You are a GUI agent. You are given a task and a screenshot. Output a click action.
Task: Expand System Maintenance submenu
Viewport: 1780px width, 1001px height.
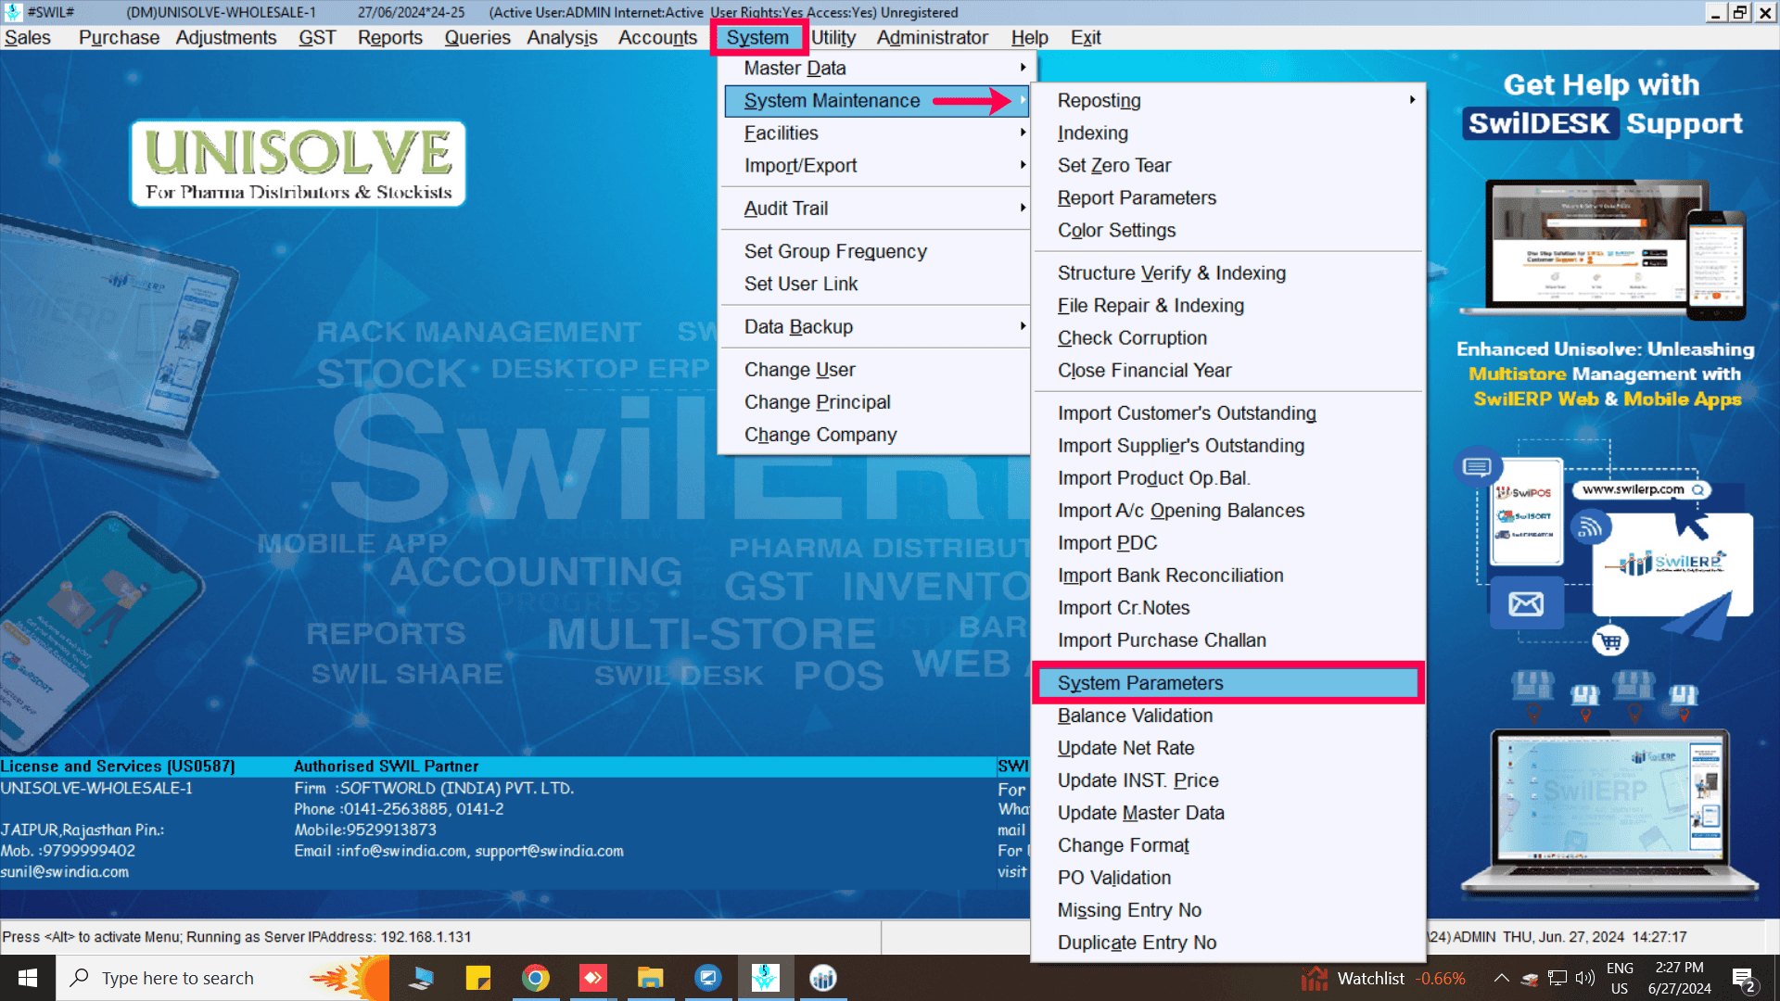[x=876, y=101]
